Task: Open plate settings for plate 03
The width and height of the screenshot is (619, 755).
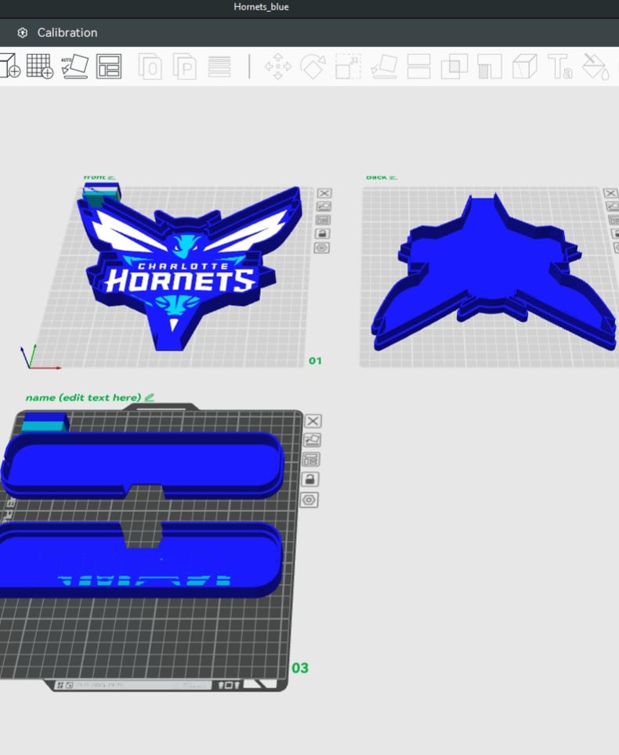Action: [309, 499]
